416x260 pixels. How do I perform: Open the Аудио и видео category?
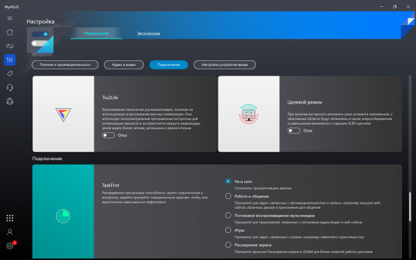[124, 64]
